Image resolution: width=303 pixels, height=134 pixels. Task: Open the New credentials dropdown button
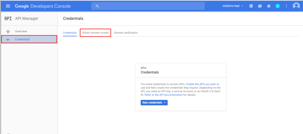coord(154,103)
